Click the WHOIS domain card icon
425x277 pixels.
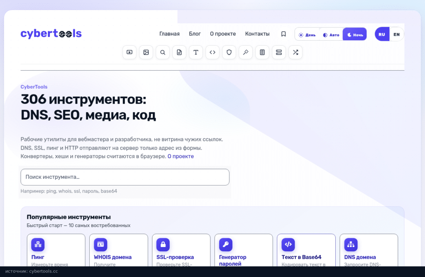pos(100,245)
